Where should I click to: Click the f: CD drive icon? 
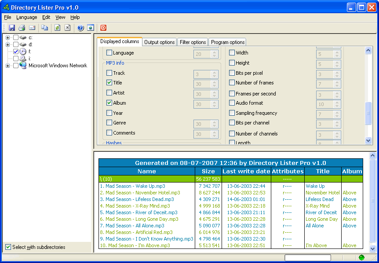point(23,51)
